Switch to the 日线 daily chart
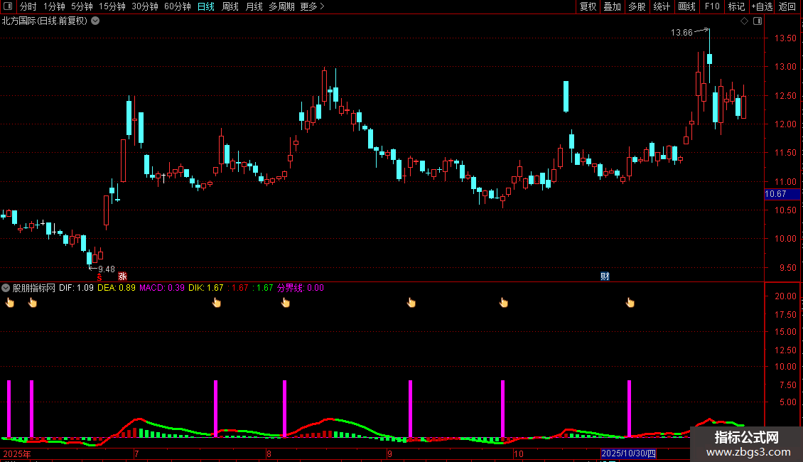This screenshot has height=462, width=803. [206, 6]
